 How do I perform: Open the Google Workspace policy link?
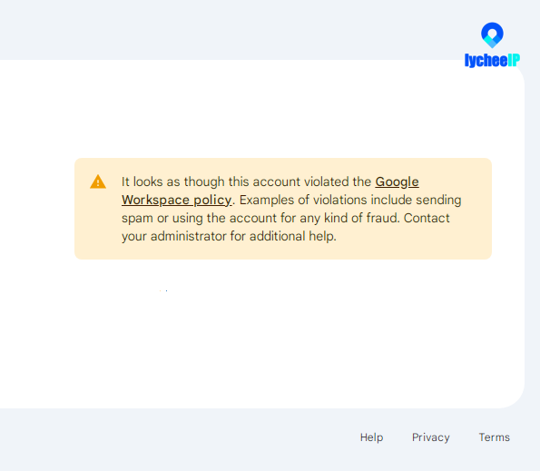tap(270, 191)
